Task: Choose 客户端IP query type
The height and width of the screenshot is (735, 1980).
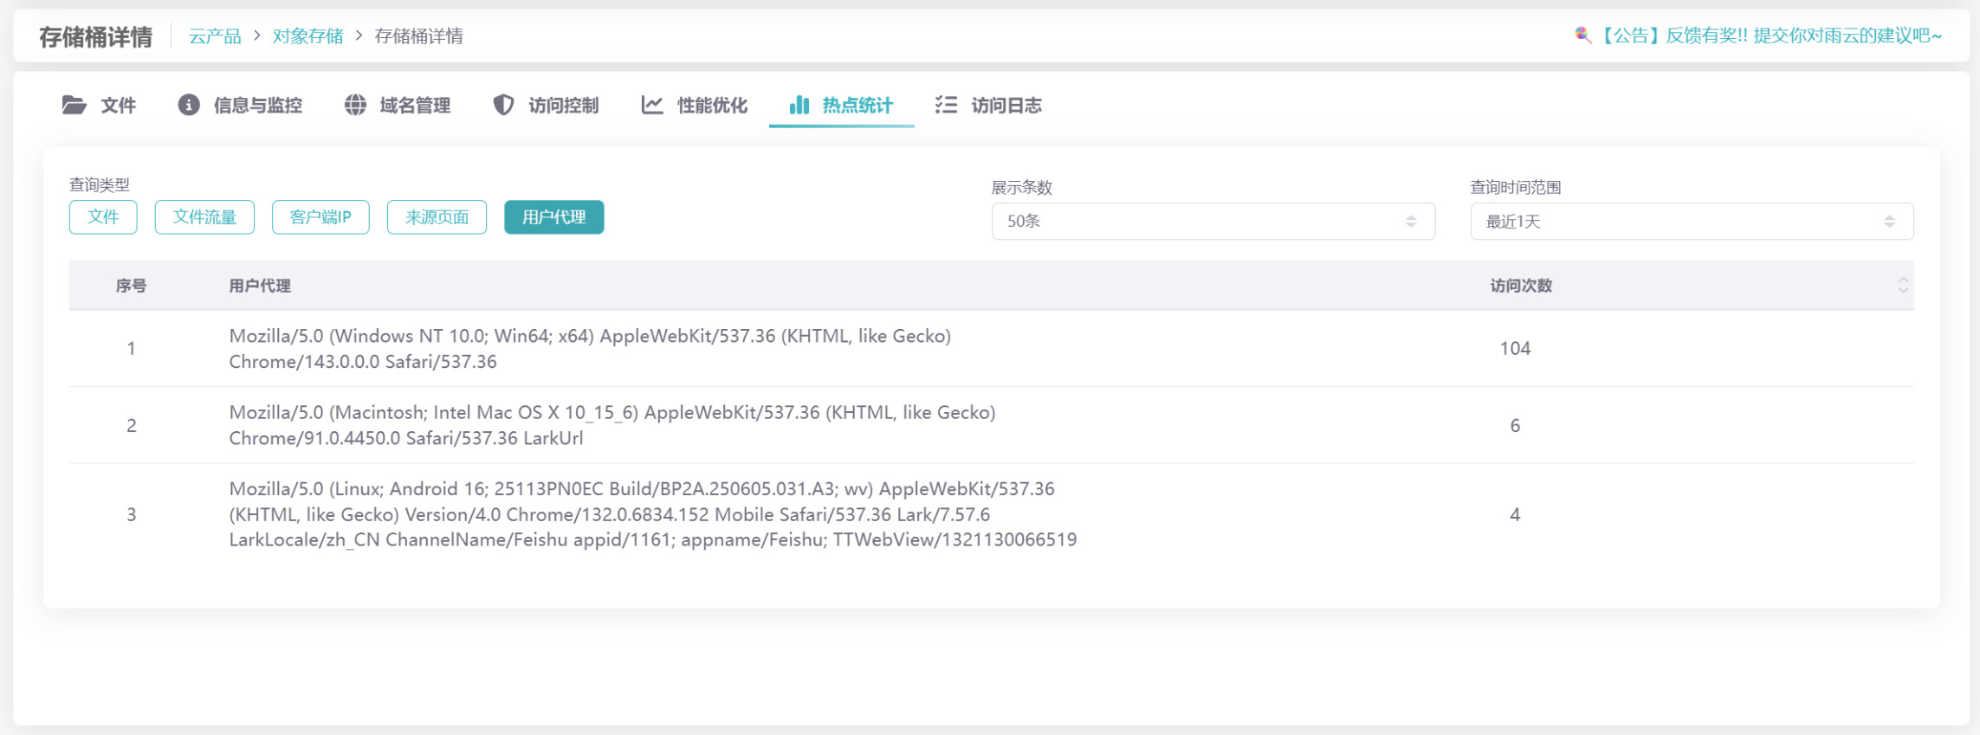Action: pyautogui.click(x=320, y=217)
